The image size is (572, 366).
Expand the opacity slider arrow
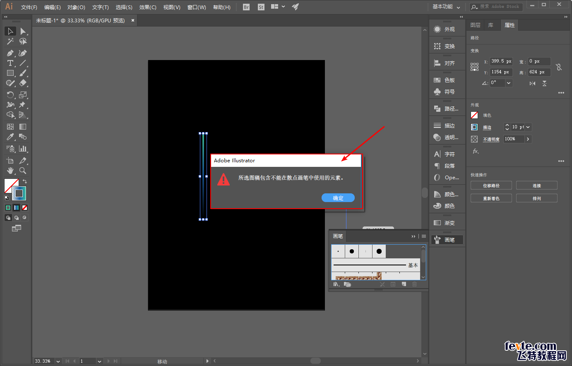click(528, 139)
